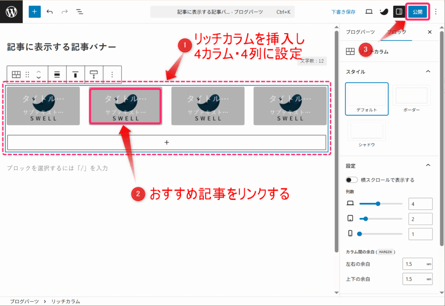Image resolution: width=445 pixels, height=306 pixels.
Task: Open document overview list icon
Action: (80, 12)
